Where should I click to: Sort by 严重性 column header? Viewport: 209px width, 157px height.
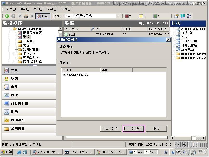point(76,29)
